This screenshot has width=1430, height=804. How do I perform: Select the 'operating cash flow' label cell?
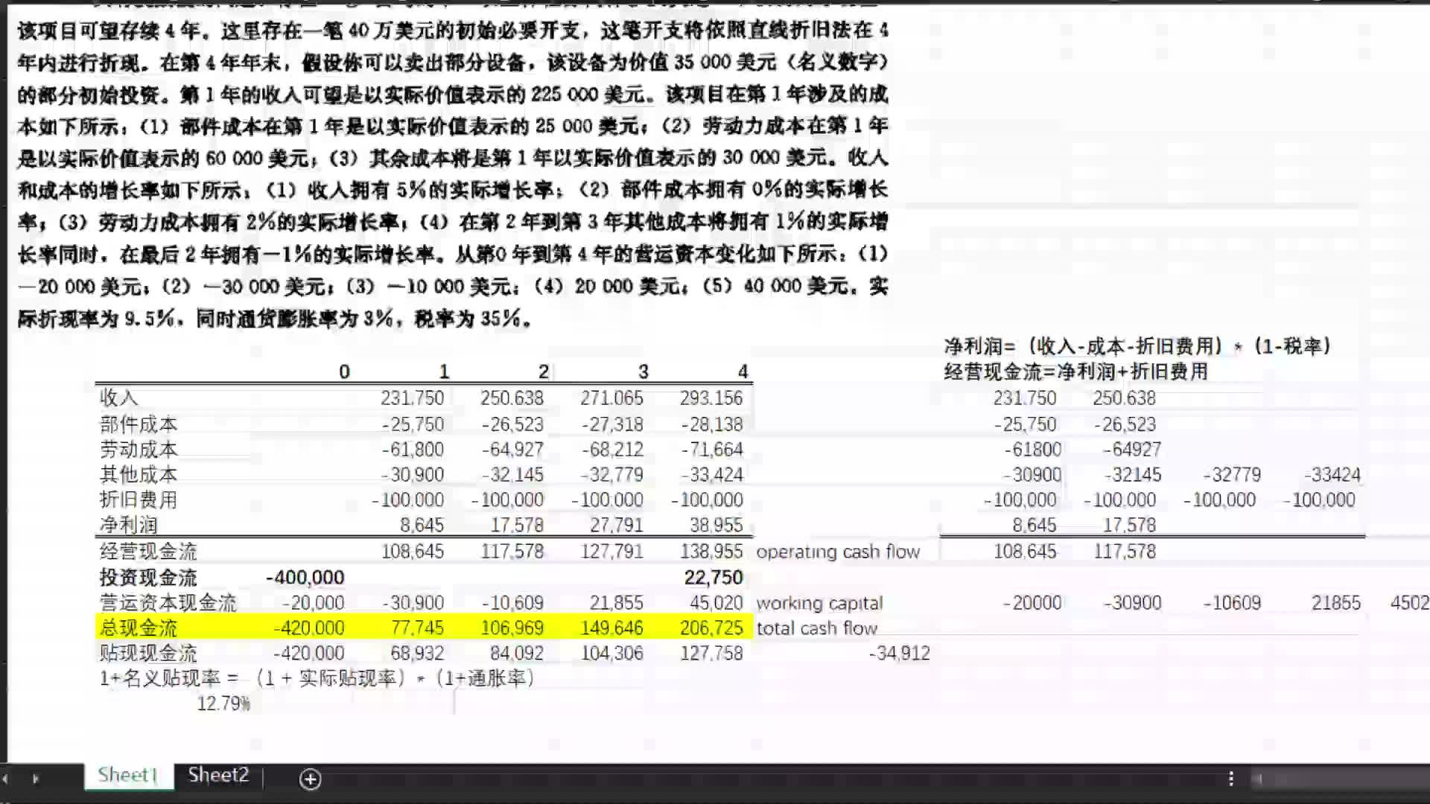(x=838, y=552)
